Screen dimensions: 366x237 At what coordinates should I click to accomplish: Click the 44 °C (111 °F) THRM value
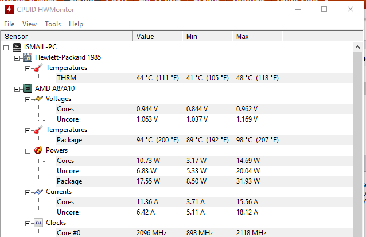pos(158,78)
